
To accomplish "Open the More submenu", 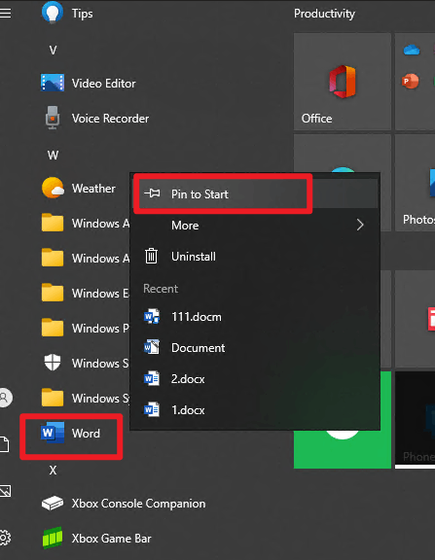I will coord(254,225).
